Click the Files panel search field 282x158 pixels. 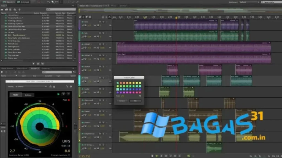click(x=61, y=9)
